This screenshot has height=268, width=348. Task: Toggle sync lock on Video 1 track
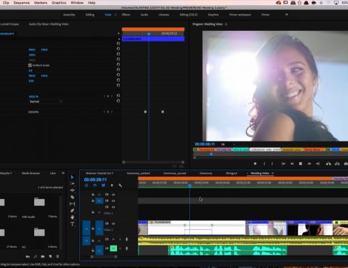tap(107, 223)
